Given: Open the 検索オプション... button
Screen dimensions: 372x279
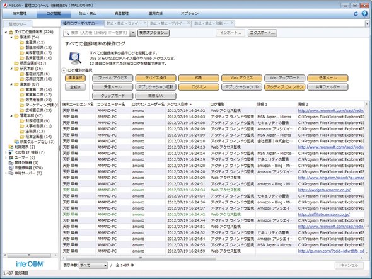Looking at the screenshot, I should pyautogui.click(x=153, y=33).
